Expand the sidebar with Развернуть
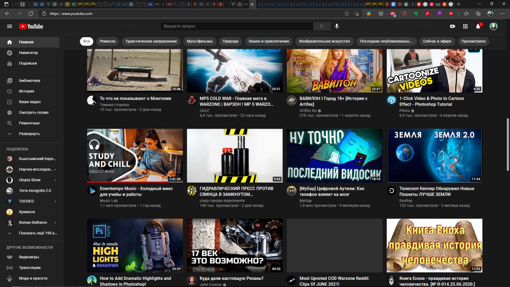The width and height of the screenshot is (510, 287). [x=30, y=134]
